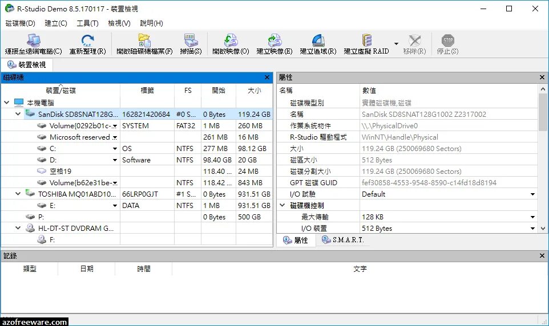Click the R-Studio title bar app icon
Image resolution: width=549 pixels, height=326 pixels.
[x=10, y=9]
